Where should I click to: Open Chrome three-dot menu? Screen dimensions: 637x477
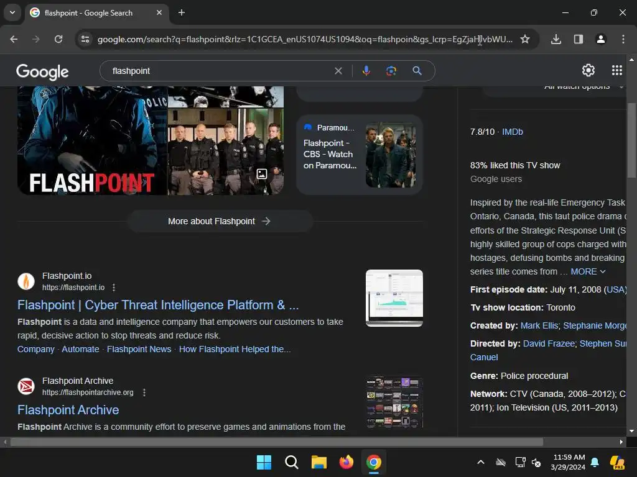coord(623,39)
